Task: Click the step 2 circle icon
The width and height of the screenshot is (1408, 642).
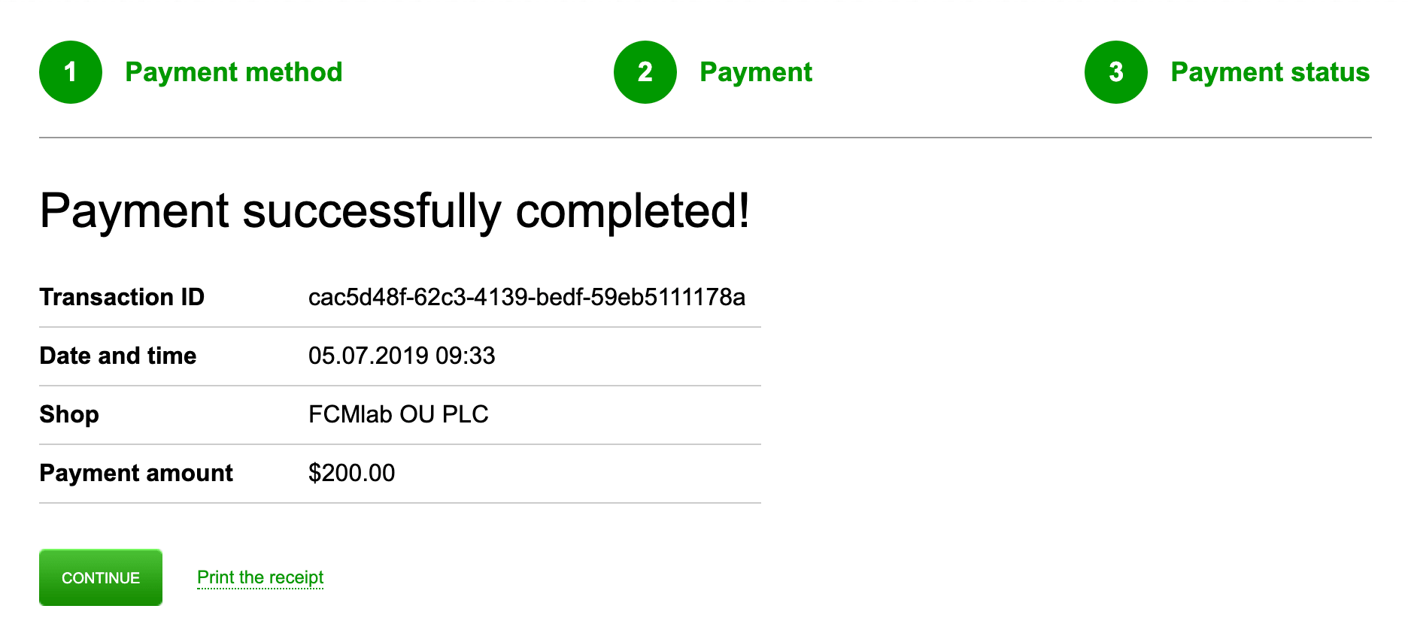Action: (645, 72)
